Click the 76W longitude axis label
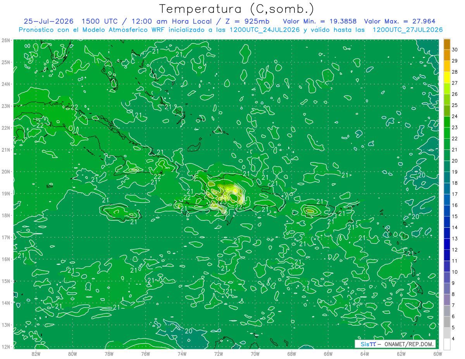Image resolution: width=465 pixels, height=359 pixels. [x=146, y=353]
